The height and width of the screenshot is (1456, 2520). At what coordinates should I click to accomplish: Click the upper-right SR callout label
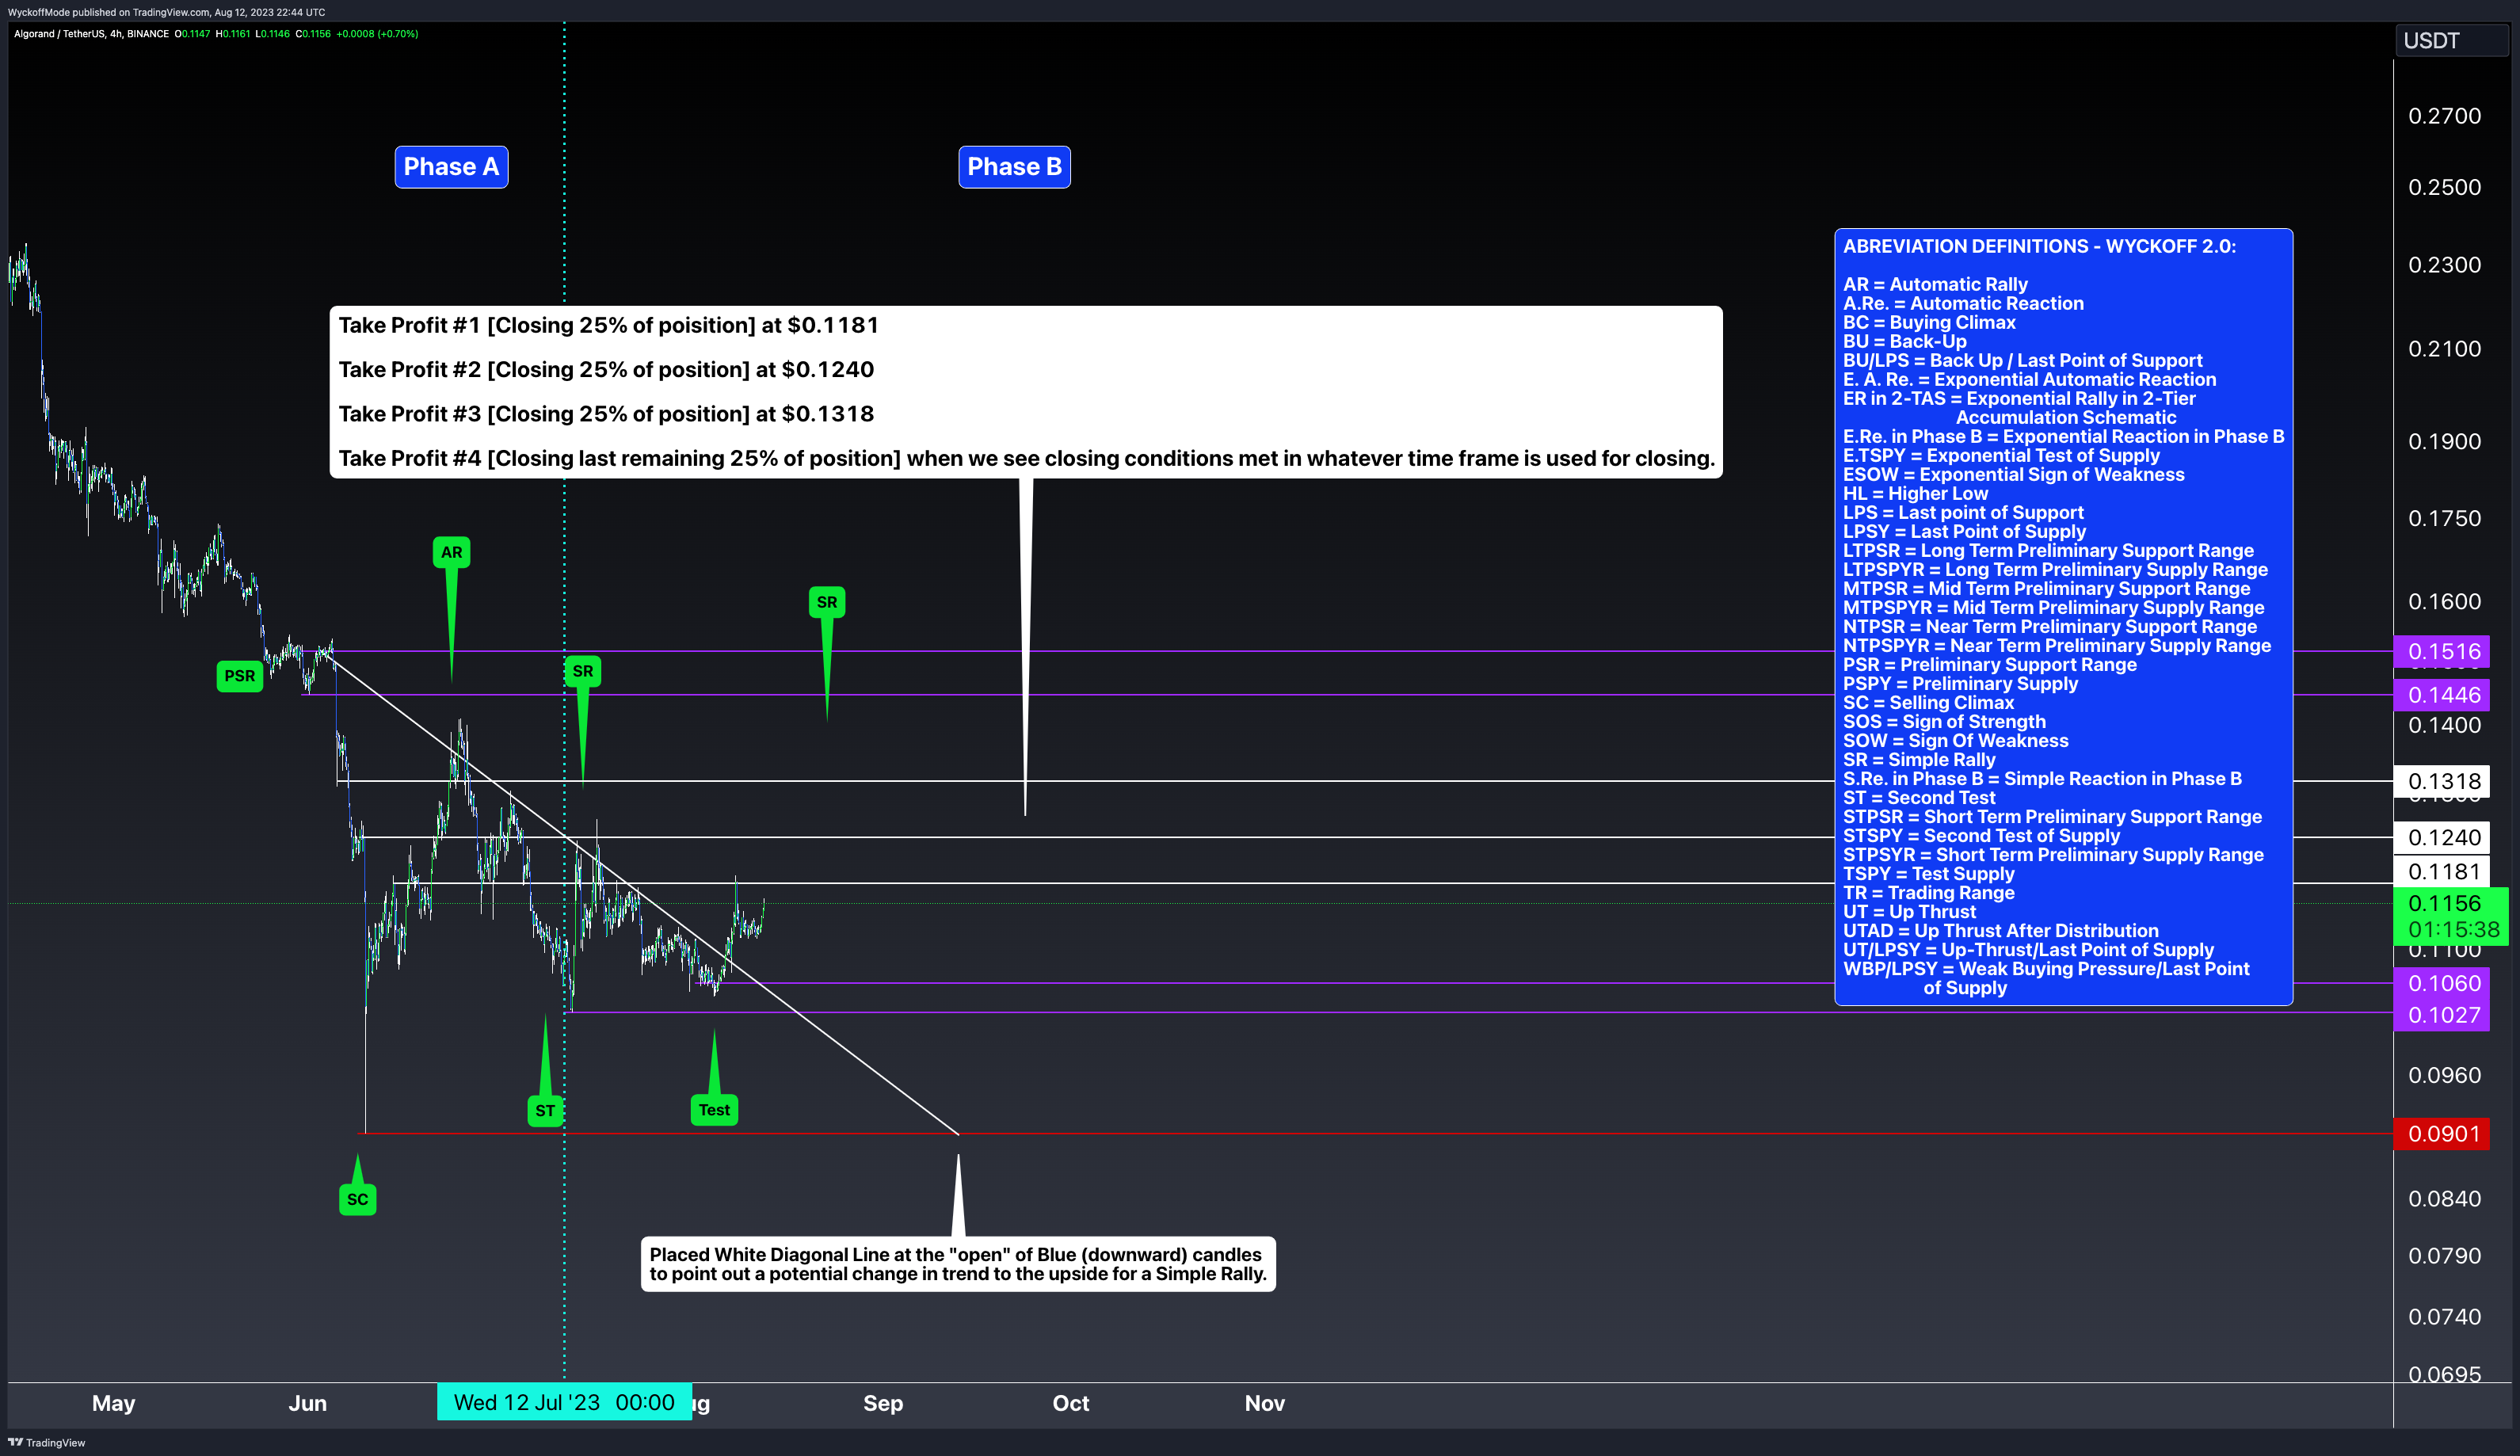(827, 602)
